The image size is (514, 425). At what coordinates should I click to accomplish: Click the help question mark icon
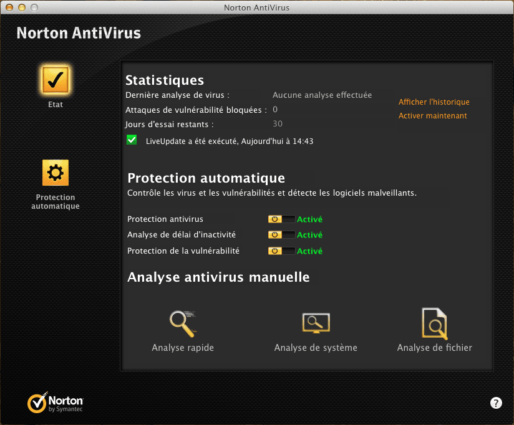tap(496, 403)
